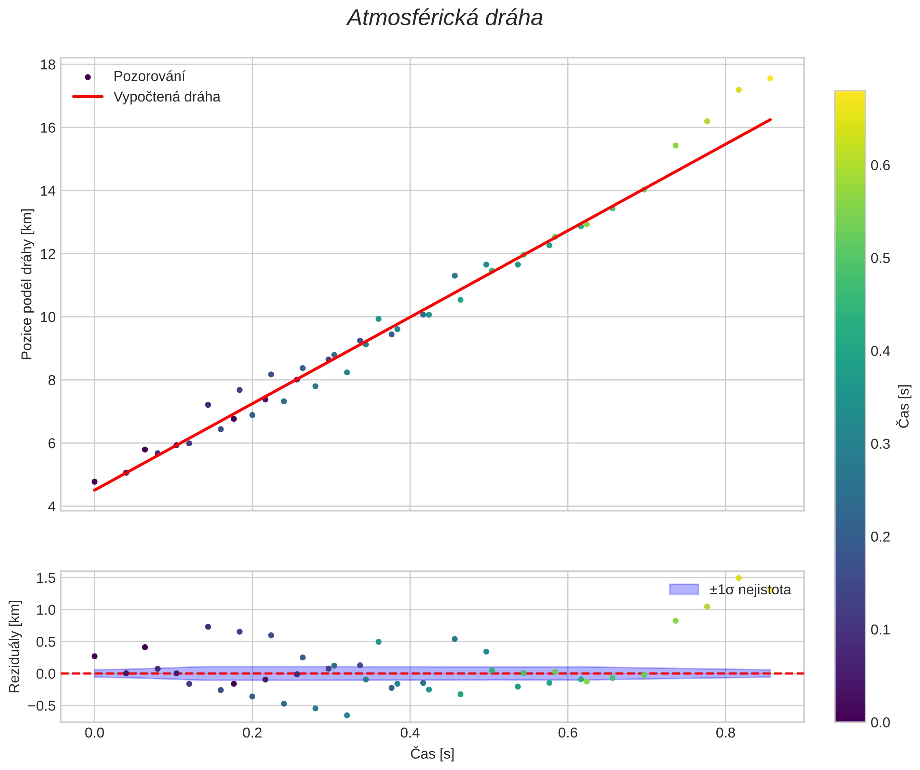
Task: Click the upper end of the red fitted line
Action: [769, 120]
